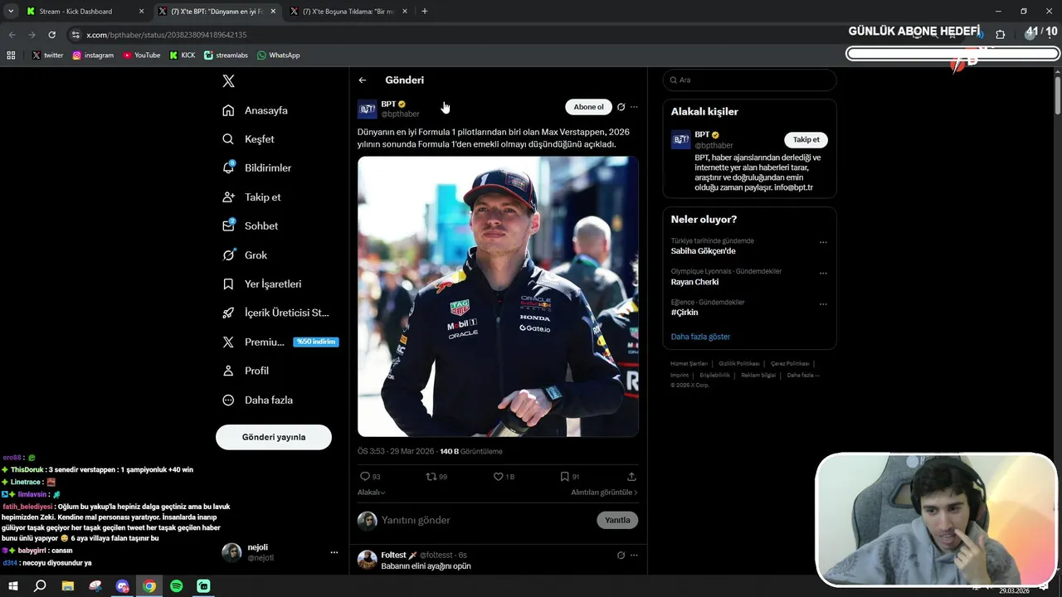
Task: Open instagram bookmark
Action: (93, 56)
